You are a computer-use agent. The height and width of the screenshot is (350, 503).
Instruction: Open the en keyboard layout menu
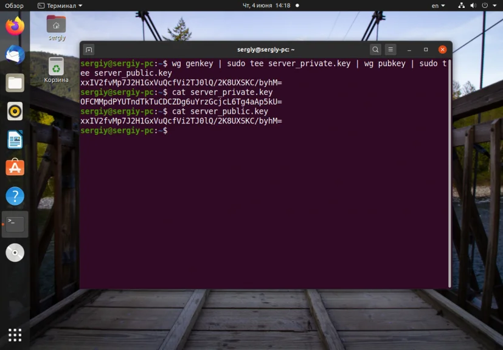point(438,5)
